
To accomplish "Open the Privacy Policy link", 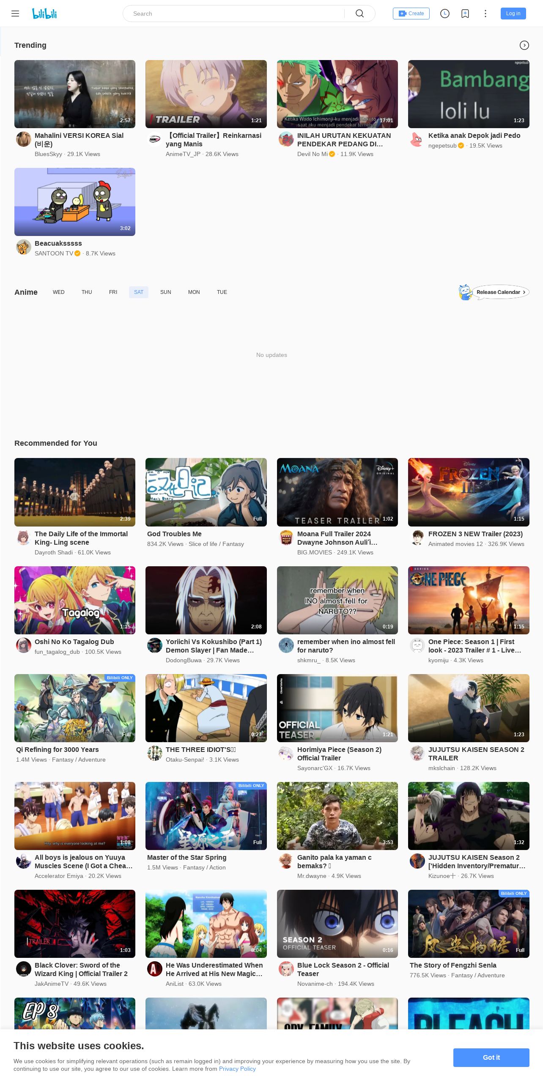I will click(x=237, y=1069).
